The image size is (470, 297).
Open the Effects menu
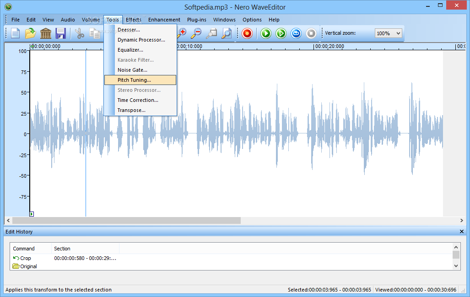(x=133, y=20)
